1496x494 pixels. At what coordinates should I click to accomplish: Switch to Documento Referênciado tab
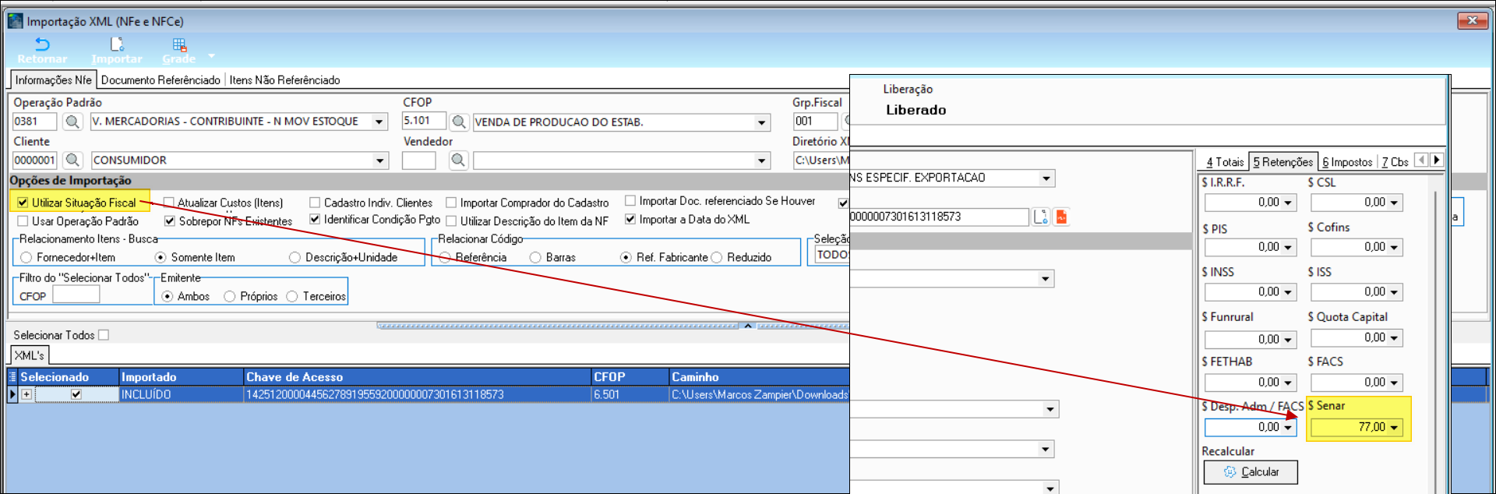click(161, 80)
